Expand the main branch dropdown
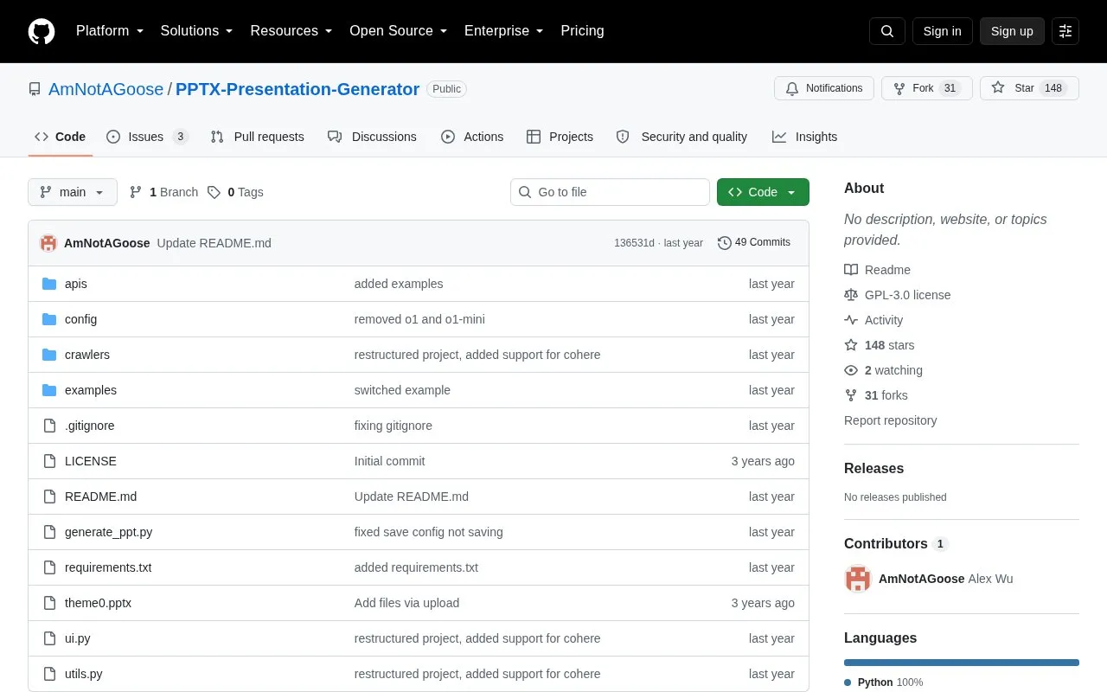Viewport: 1107px width, 692px height. pos(73,192)
